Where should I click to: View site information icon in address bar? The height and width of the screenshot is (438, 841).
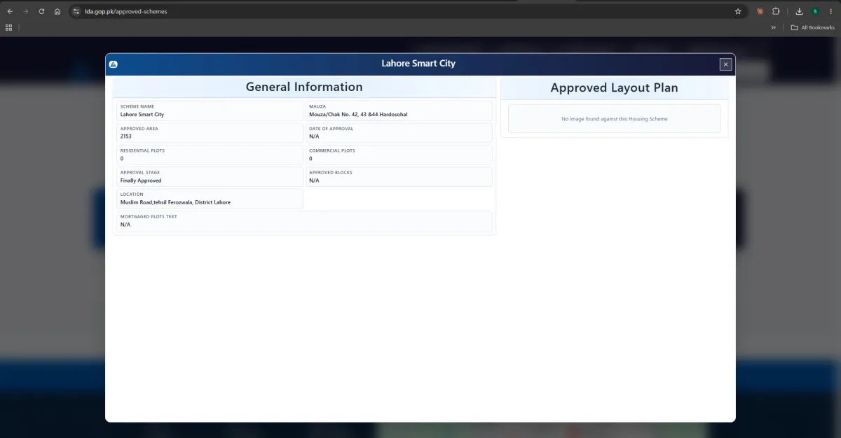click(76, 11)
